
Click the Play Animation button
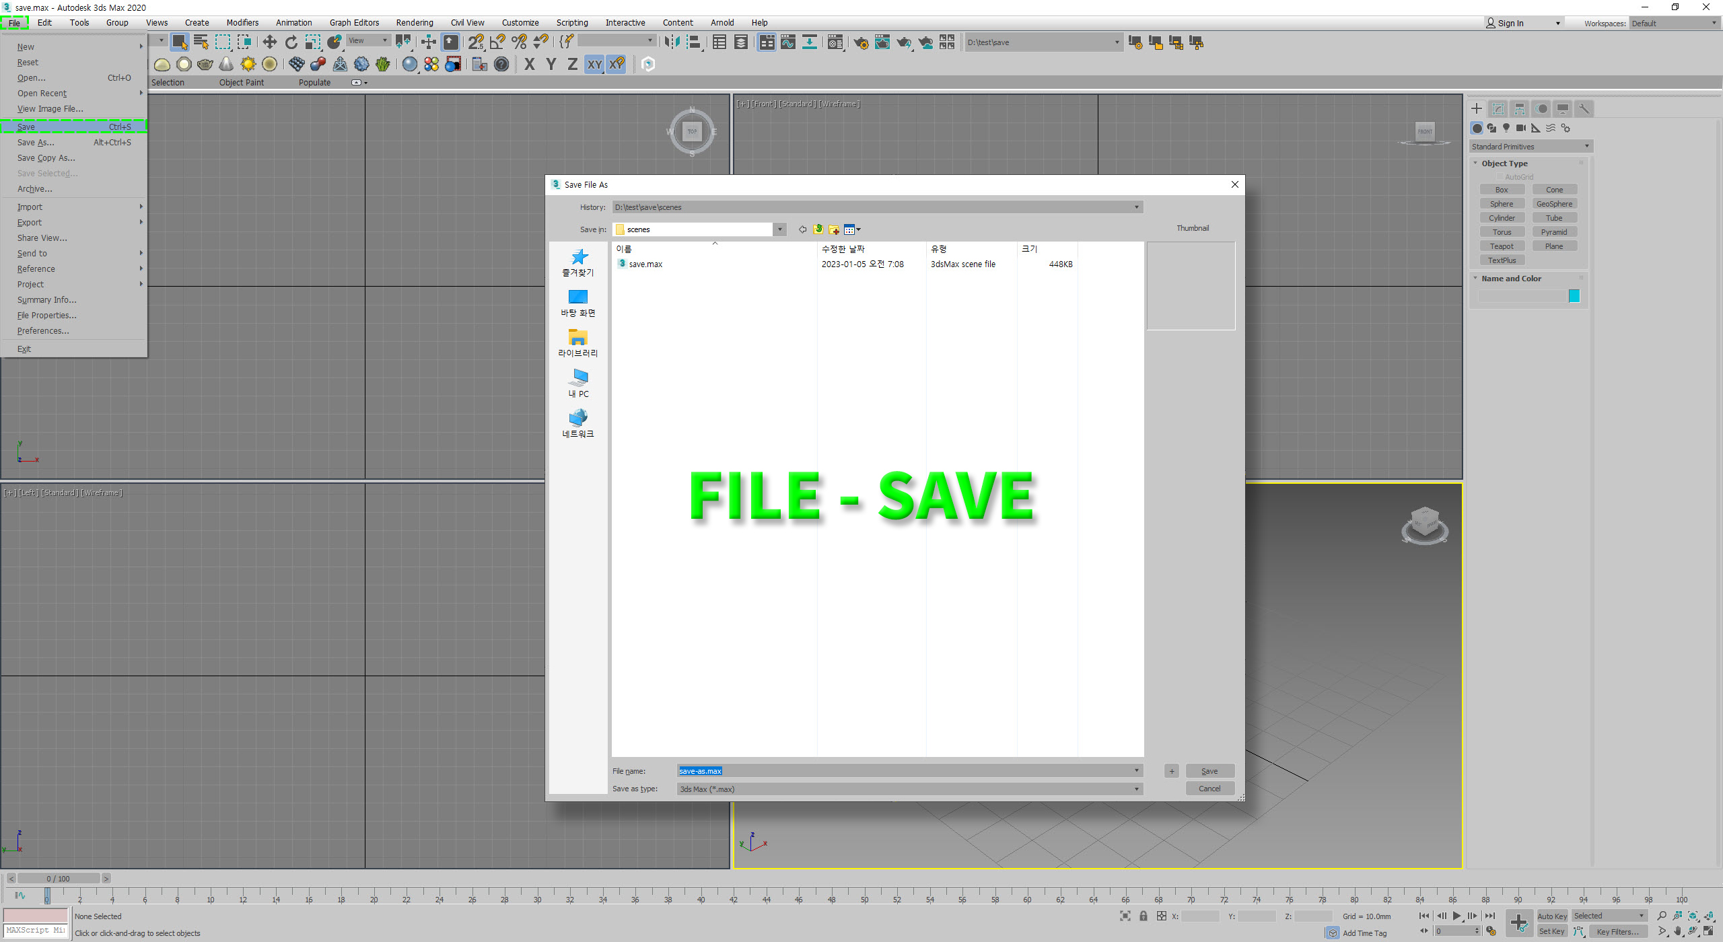1456,916
